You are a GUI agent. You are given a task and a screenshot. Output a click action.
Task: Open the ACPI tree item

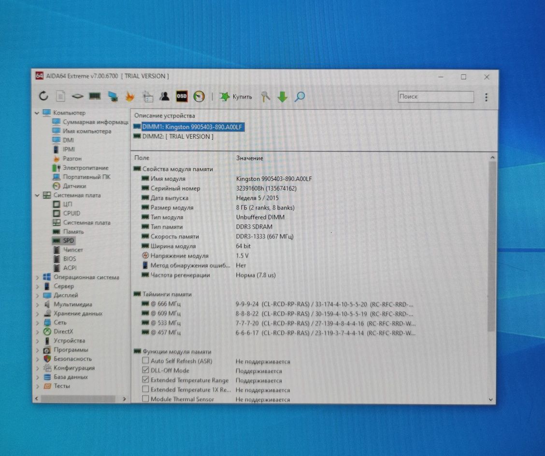click(65, 268)
